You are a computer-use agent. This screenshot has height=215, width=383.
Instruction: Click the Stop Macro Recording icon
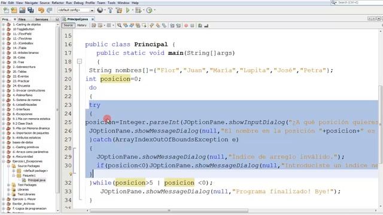point(192,25)
